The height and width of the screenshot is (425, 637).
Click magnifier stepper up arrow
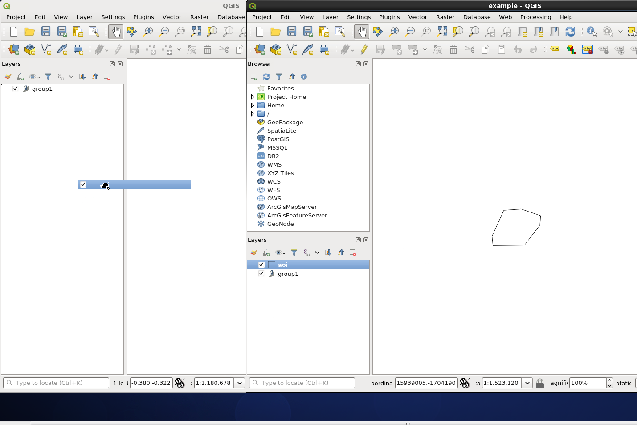tap(609, 380)
